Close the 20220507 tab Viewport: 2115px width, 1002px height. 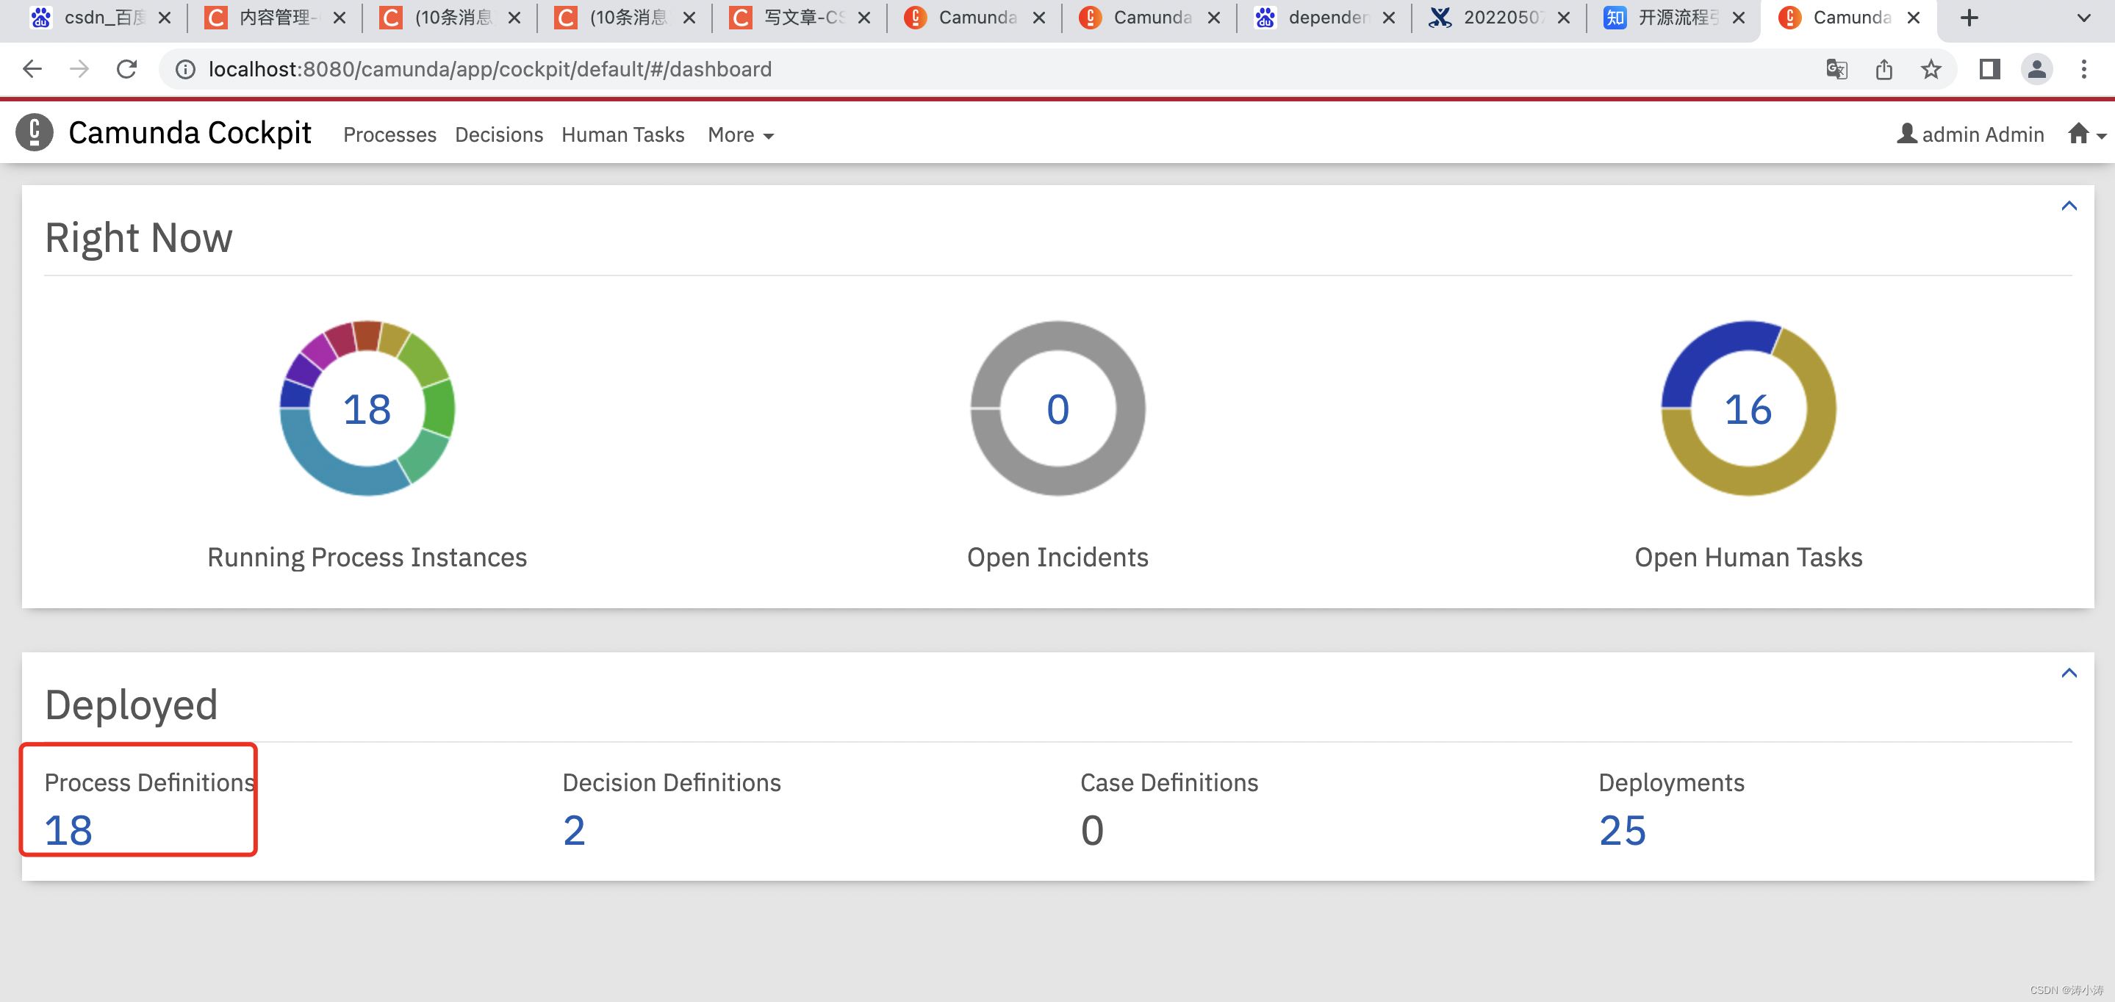click(1563, 18)
